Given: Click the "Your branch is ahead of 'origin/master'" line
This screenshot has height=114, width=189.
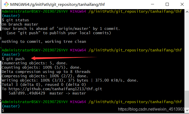Looking at the screenshot, I should pyautogui.click(x=61, y=29).
